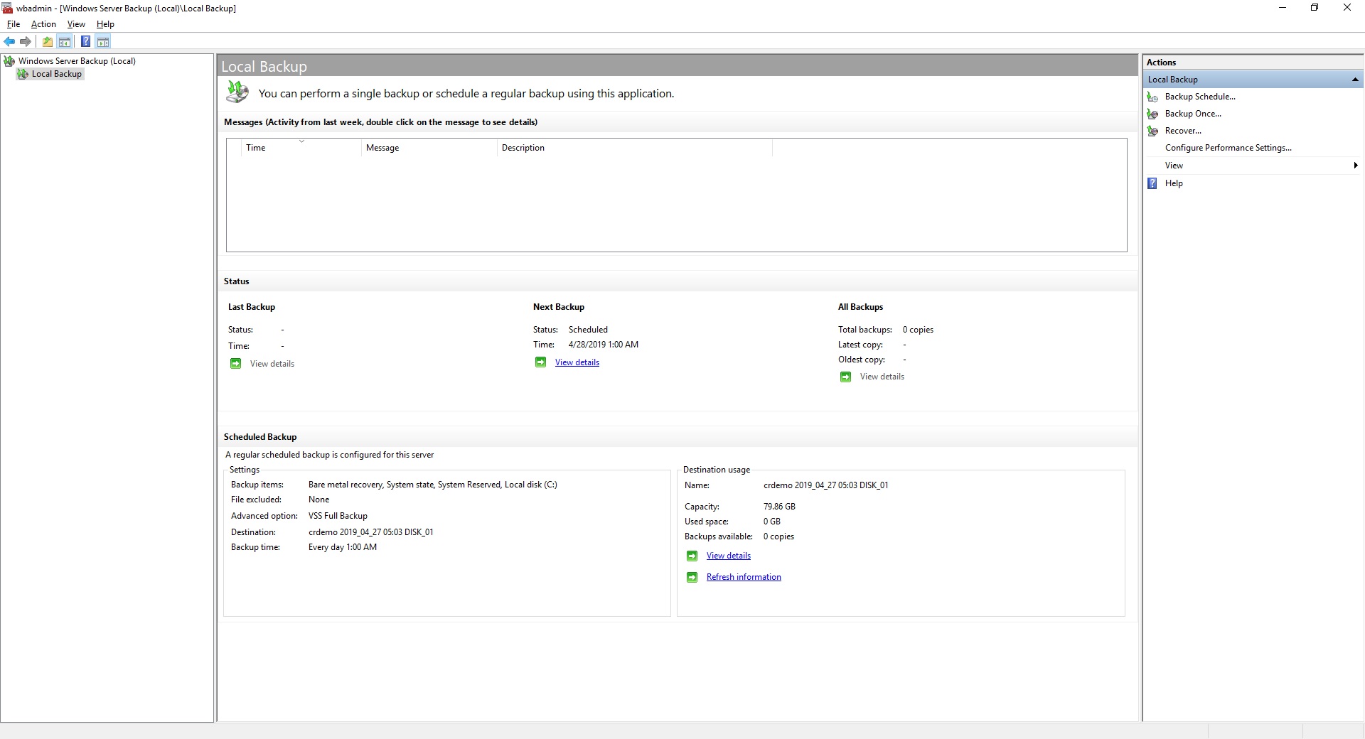The image size is (1365, 739).
Task: Click All Backups View details text
Action: 882,377
